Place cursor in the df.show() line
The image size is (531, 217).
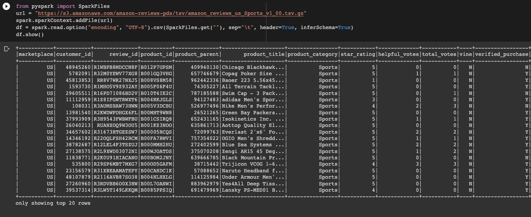click(30, 34)
